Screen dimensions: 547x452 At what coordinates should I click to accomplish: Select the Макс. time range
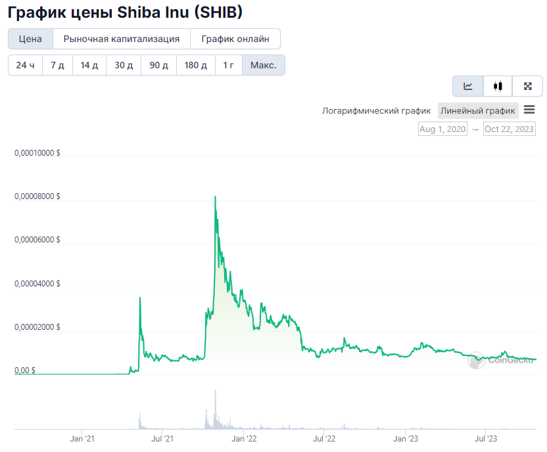(264, 65)
